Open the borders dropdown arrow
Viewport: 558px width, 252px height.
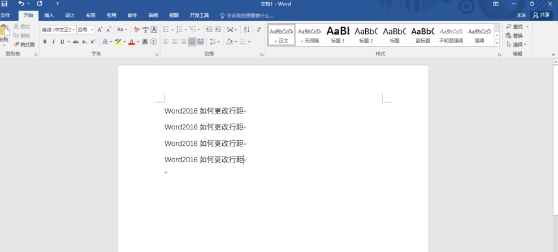(x=249, y=42)
